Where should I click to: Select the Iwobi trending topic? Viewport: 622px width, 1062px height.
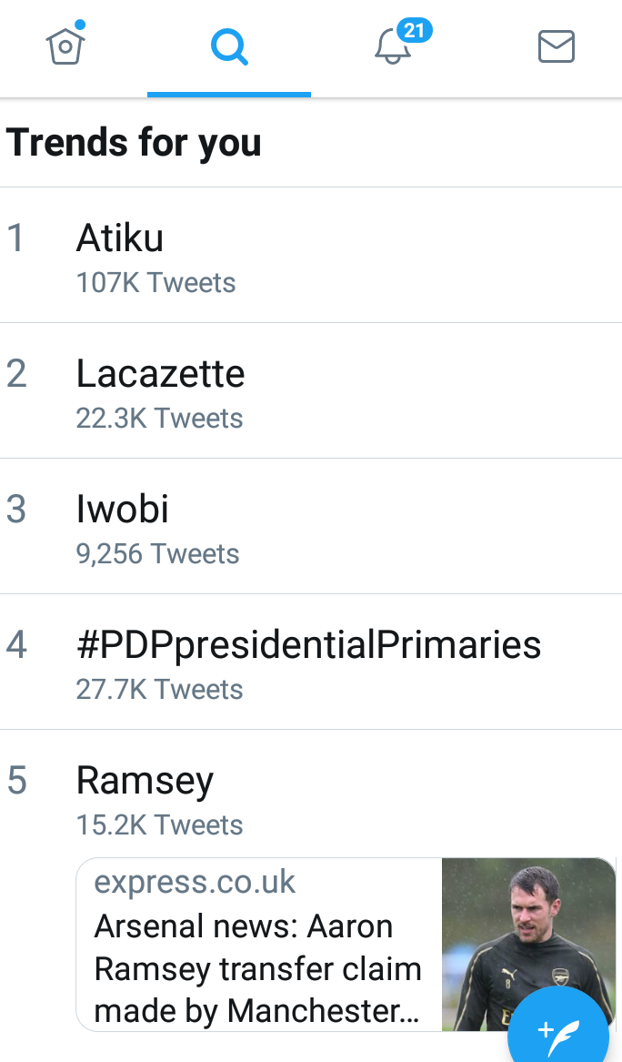[x=122, y=510]
